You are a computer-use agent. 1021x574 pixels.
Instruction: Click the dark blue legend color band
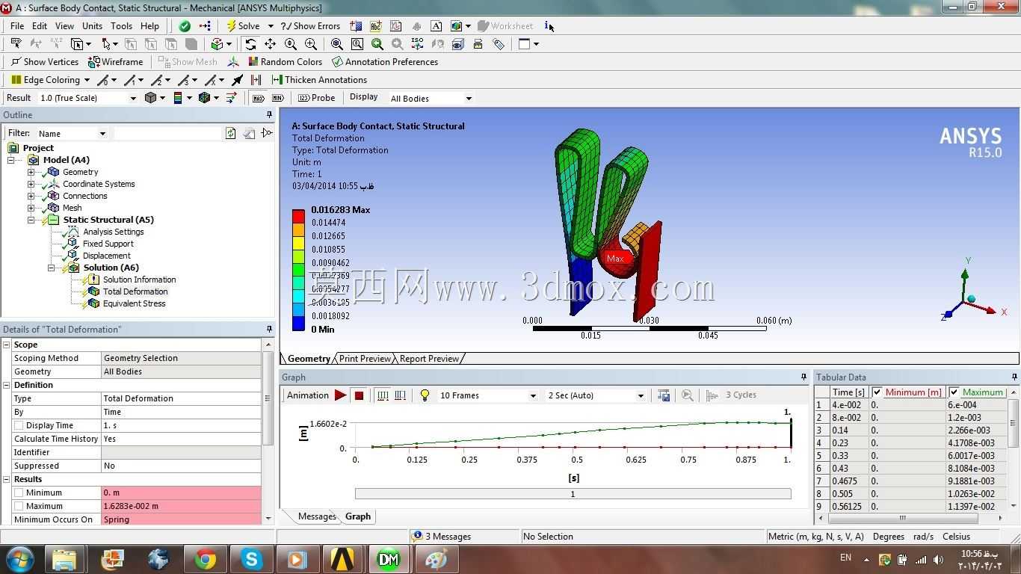point(298,323)
